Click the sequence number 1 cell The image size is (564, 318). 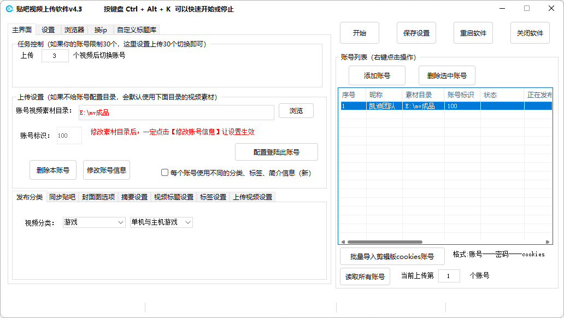pyautogui.click(x=352, y=106)
